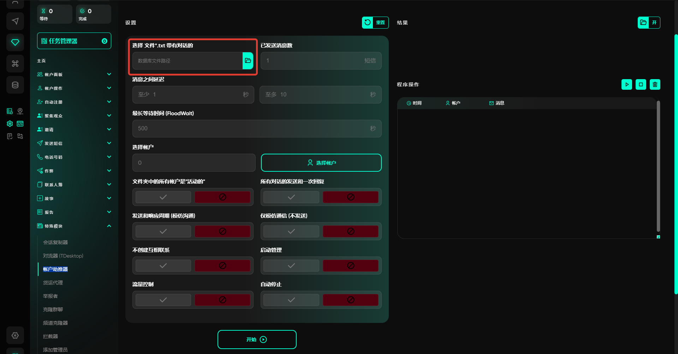This screenshot has height=354, width=678.
Task: Click the paper plane icon in left rail
Action: 15,21
